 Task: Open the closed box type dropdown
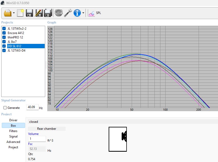123,121
